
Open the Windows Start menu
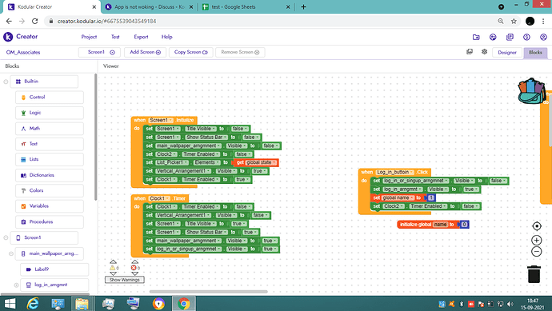click(x=10, y=303)
